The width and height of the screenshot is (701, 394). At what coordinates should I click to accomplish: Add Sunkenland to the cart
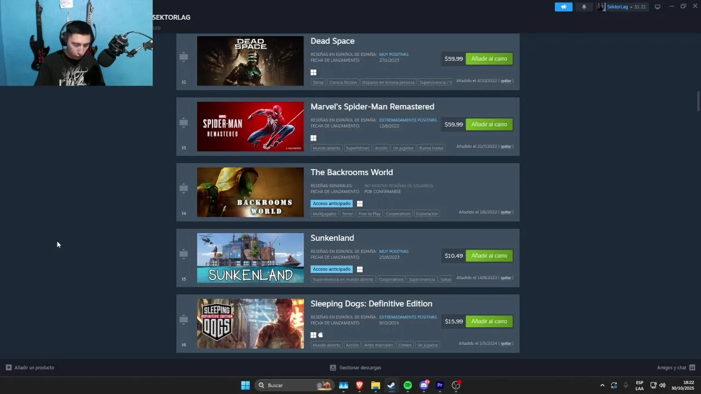click(x=489, y=256)
